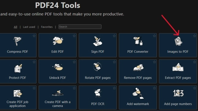Open Create PDF with a camera icon
198x111 pixels.
point(58,93)
